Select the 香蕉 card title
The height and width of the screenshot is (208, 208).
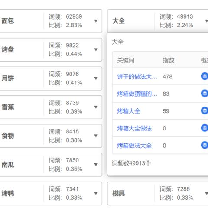coord(8,107)
